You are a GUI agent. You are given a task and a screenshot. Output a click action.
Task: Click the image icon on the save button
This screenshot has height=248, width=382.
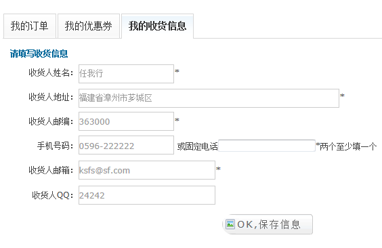230,224
